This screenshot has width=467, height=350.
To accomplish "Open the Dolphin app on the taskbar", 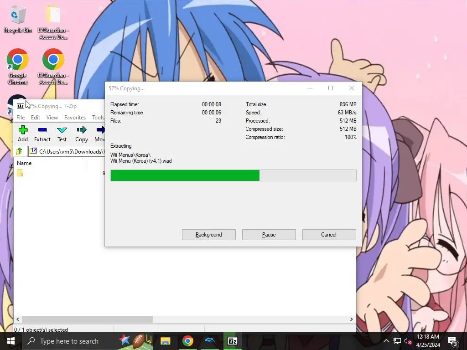I will click(x=210, y=341).
